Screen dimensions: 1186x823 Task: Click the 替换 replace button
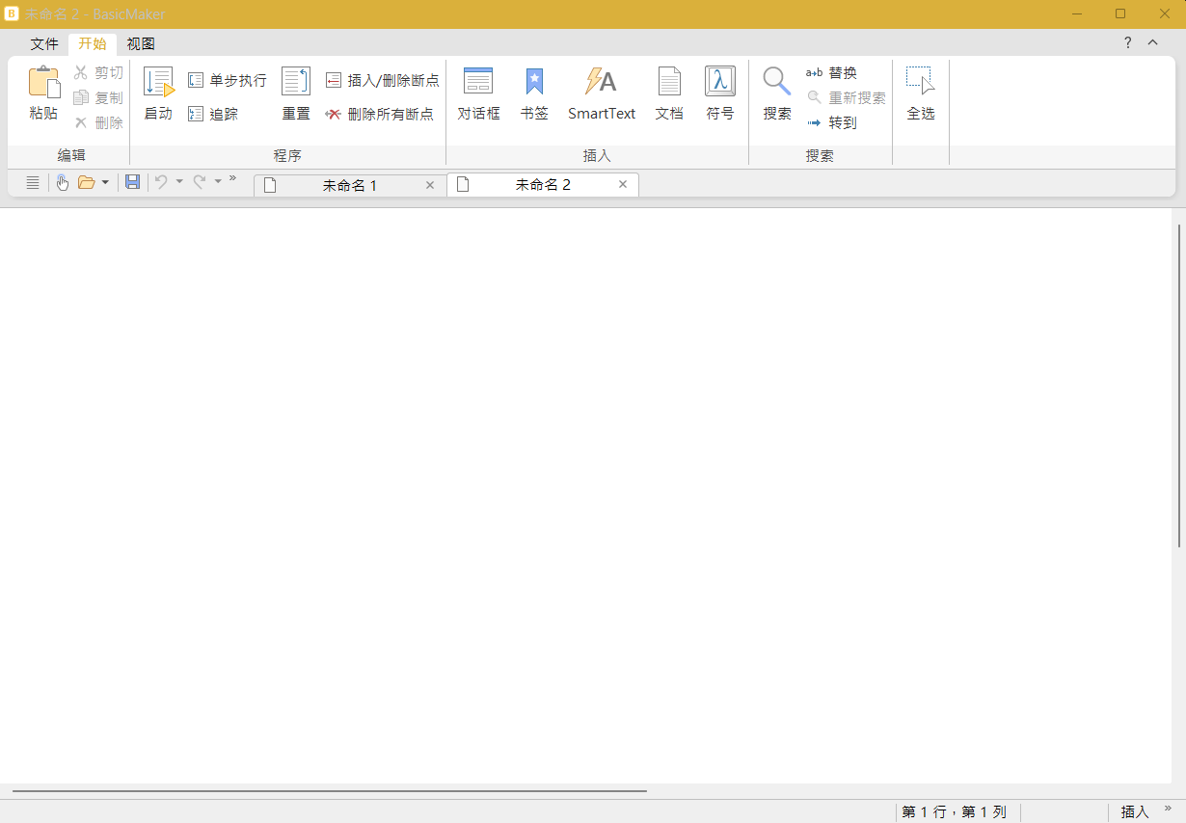point(831,72)
